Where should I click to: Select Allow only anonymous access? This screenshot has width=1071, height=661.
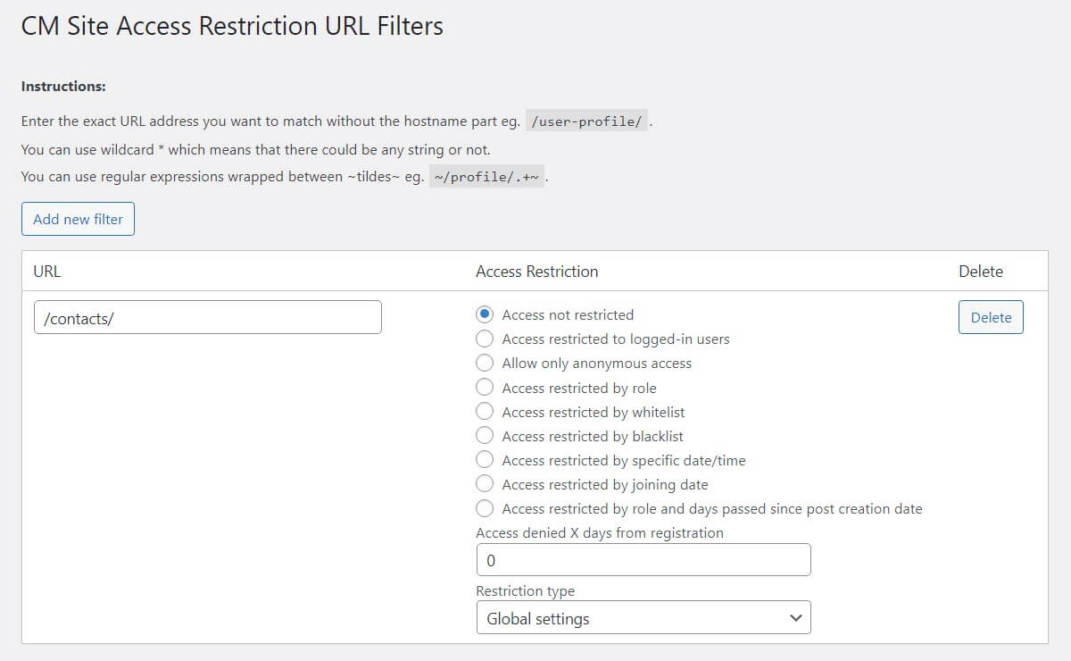pyautogui.click(x=485, y=363)
